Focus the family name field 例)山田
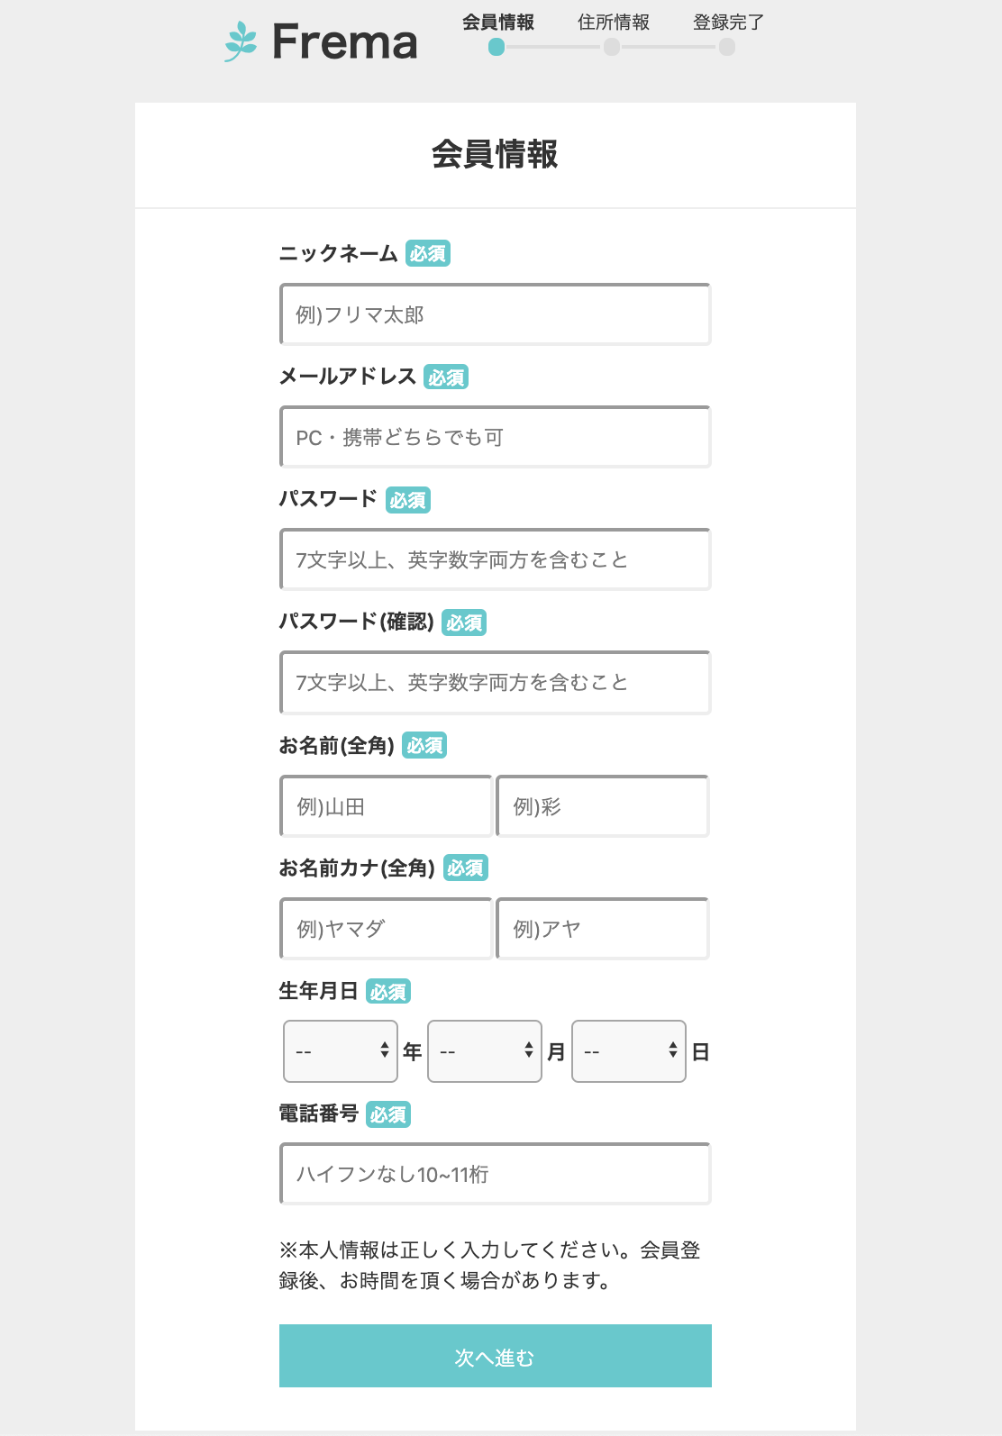 387,806
